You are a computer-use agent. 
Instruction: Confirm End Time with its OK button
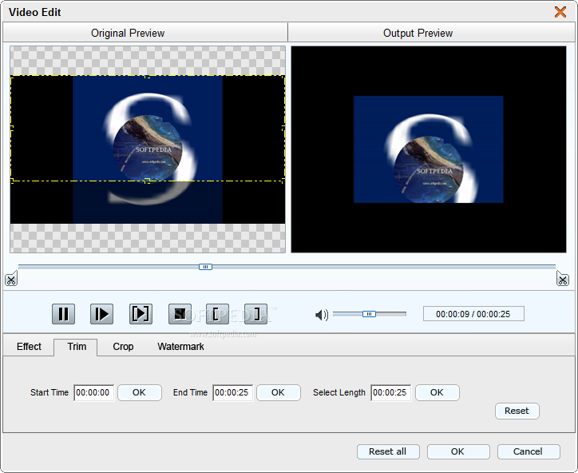tap(279, 392)
